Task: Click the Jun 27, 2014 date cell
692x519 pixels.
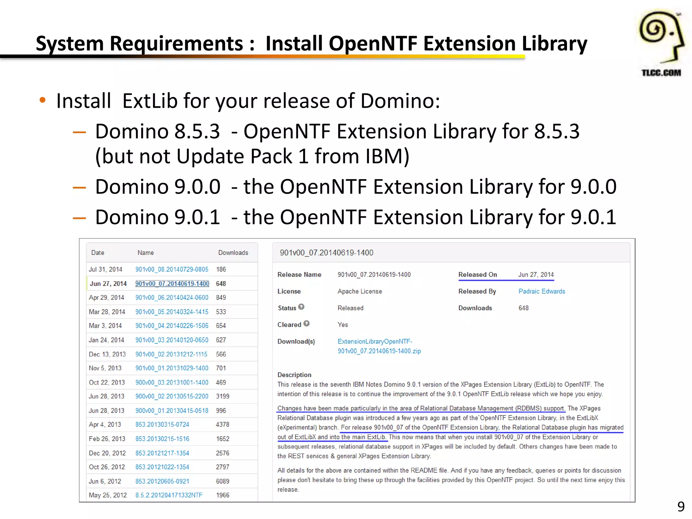Action: [108, 283]
